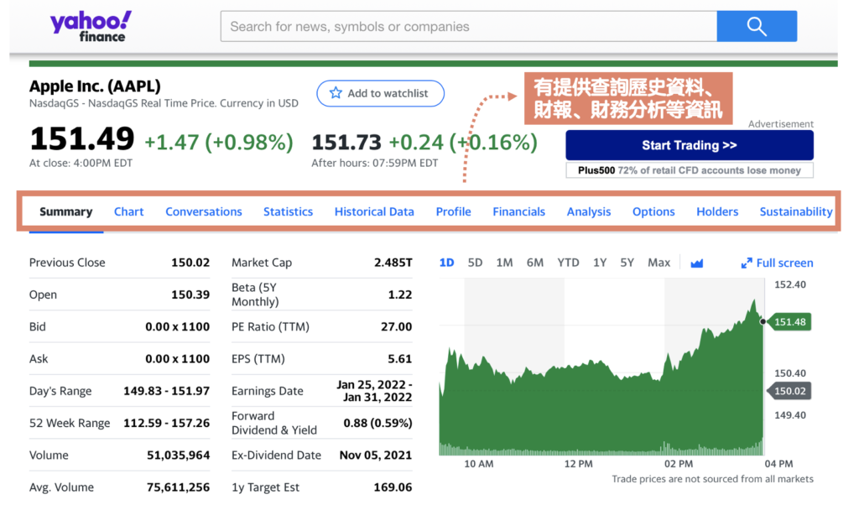
Task: Switch to the Options tab
Action: coord(653,212)
